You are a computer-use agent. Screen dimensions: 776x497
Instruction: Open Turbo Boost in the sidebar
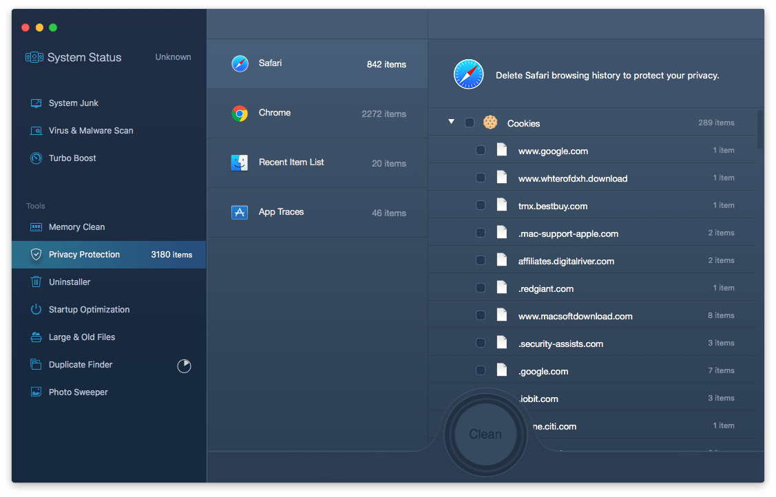tap(109, 158)
